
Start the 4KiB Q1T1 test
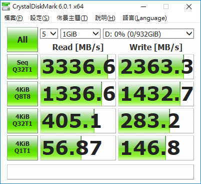coord(22,148)
